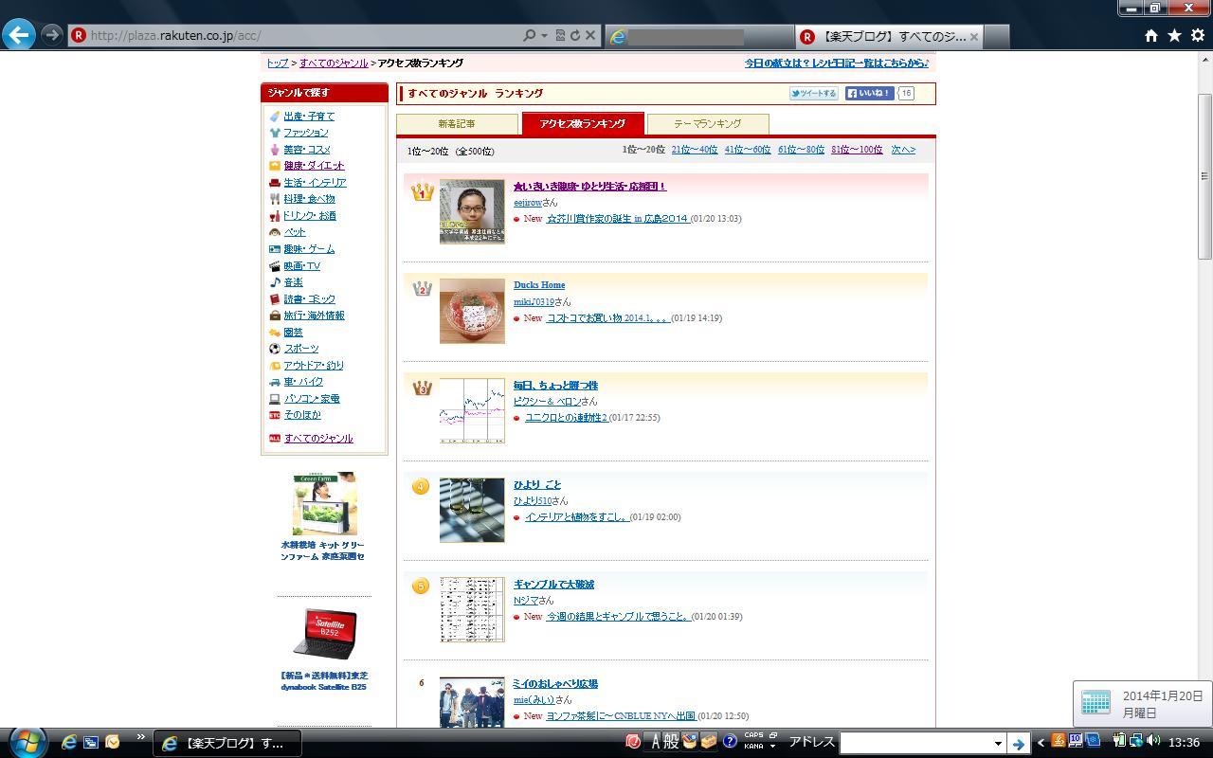Open Favorites with the star icon
Viewport: 1213px width, 758px height.
tap(1174, 35)
